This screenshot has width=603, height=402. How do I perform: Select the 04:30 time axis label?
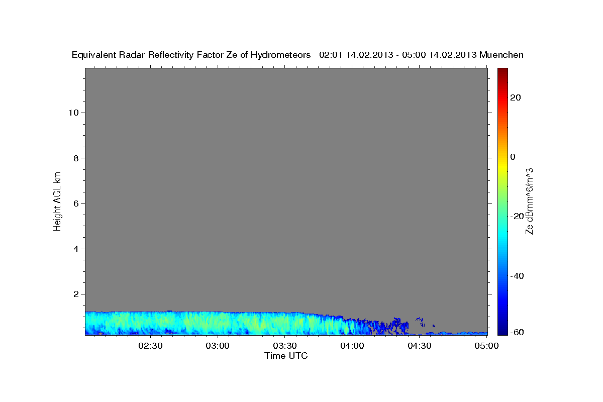[420, 346]
